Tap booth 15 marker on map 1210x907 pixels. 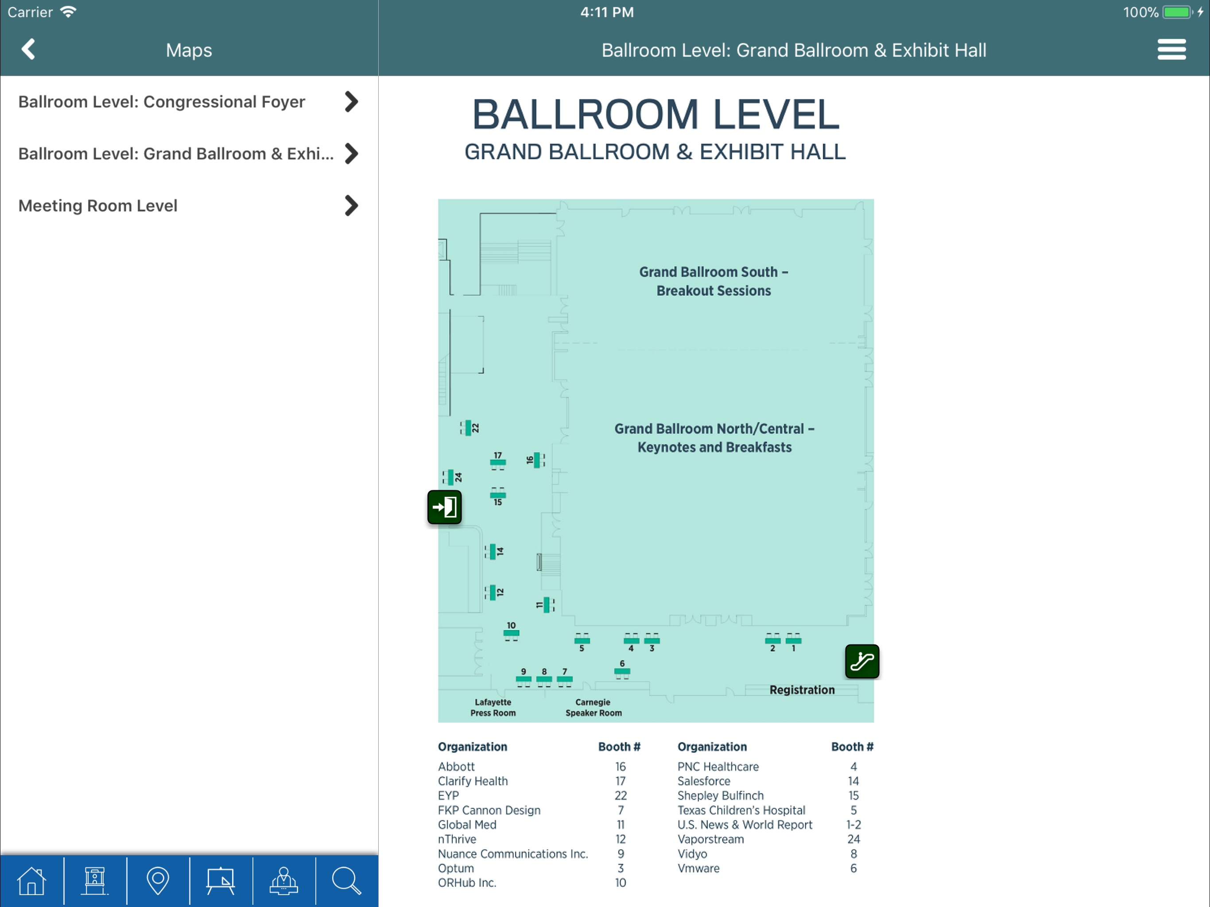point(498,497)
